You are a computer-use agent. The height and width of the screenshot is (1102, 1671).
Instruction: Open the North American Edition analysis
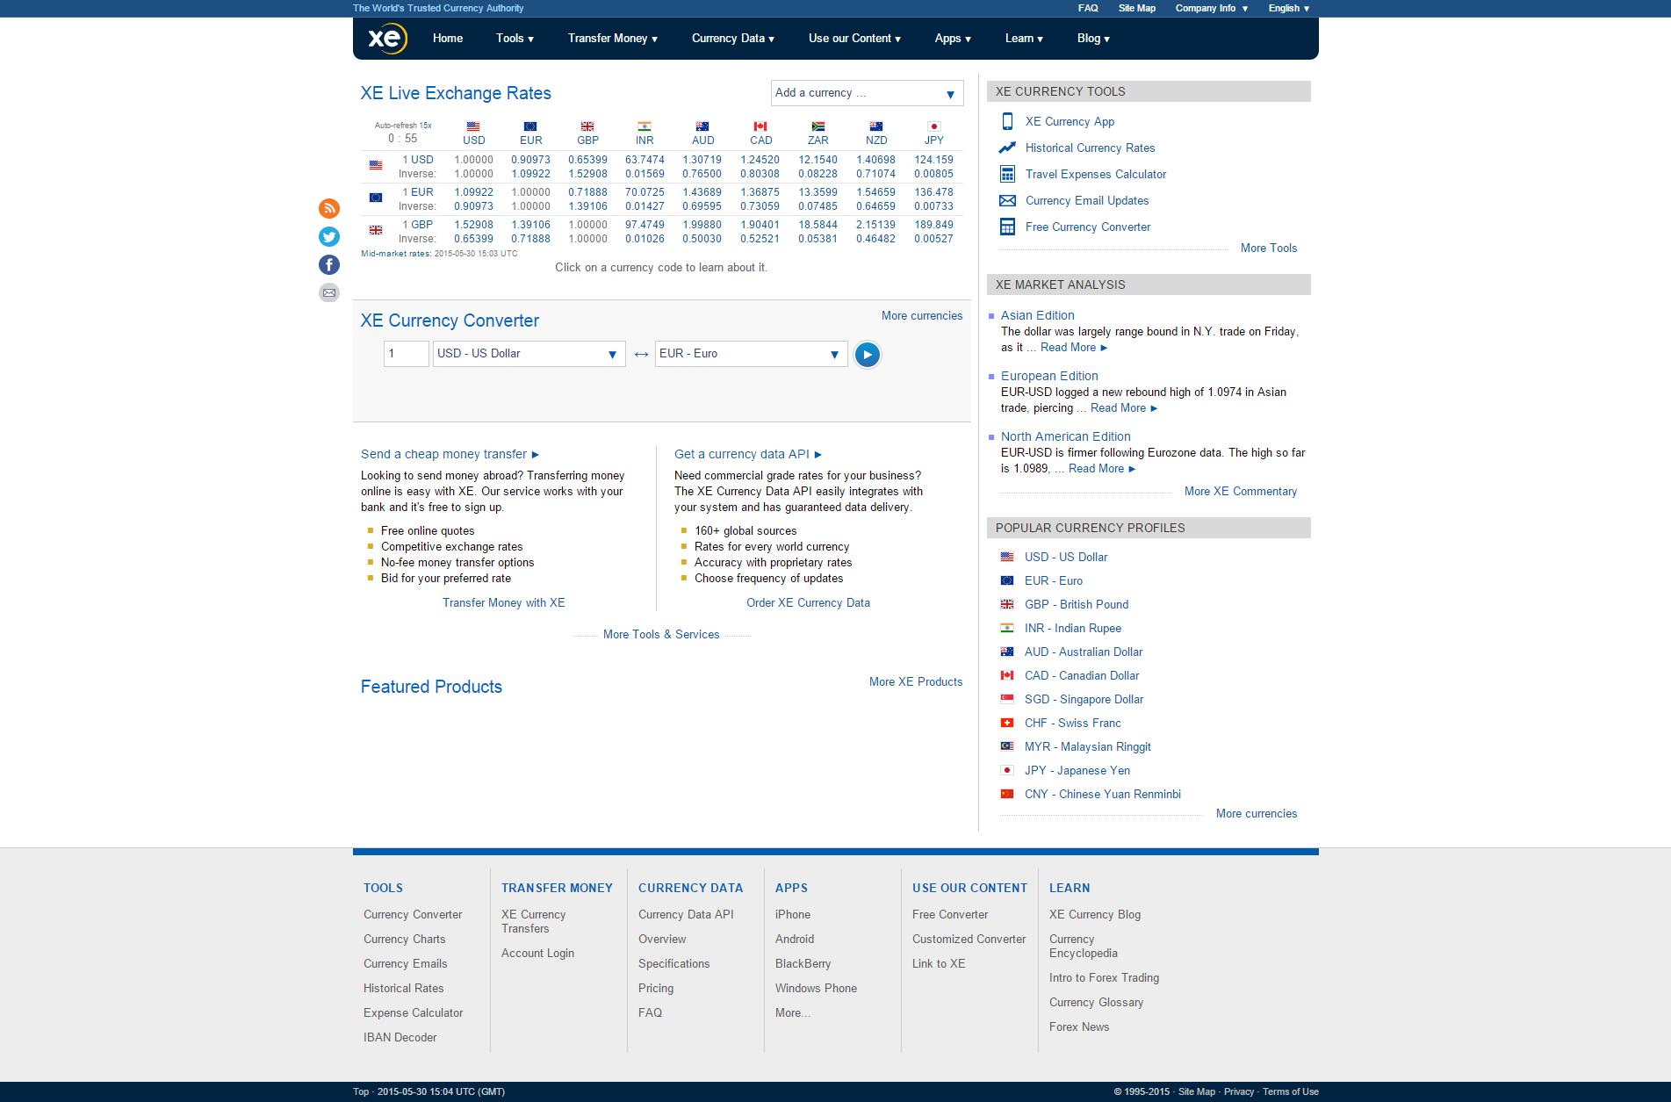1066,436
